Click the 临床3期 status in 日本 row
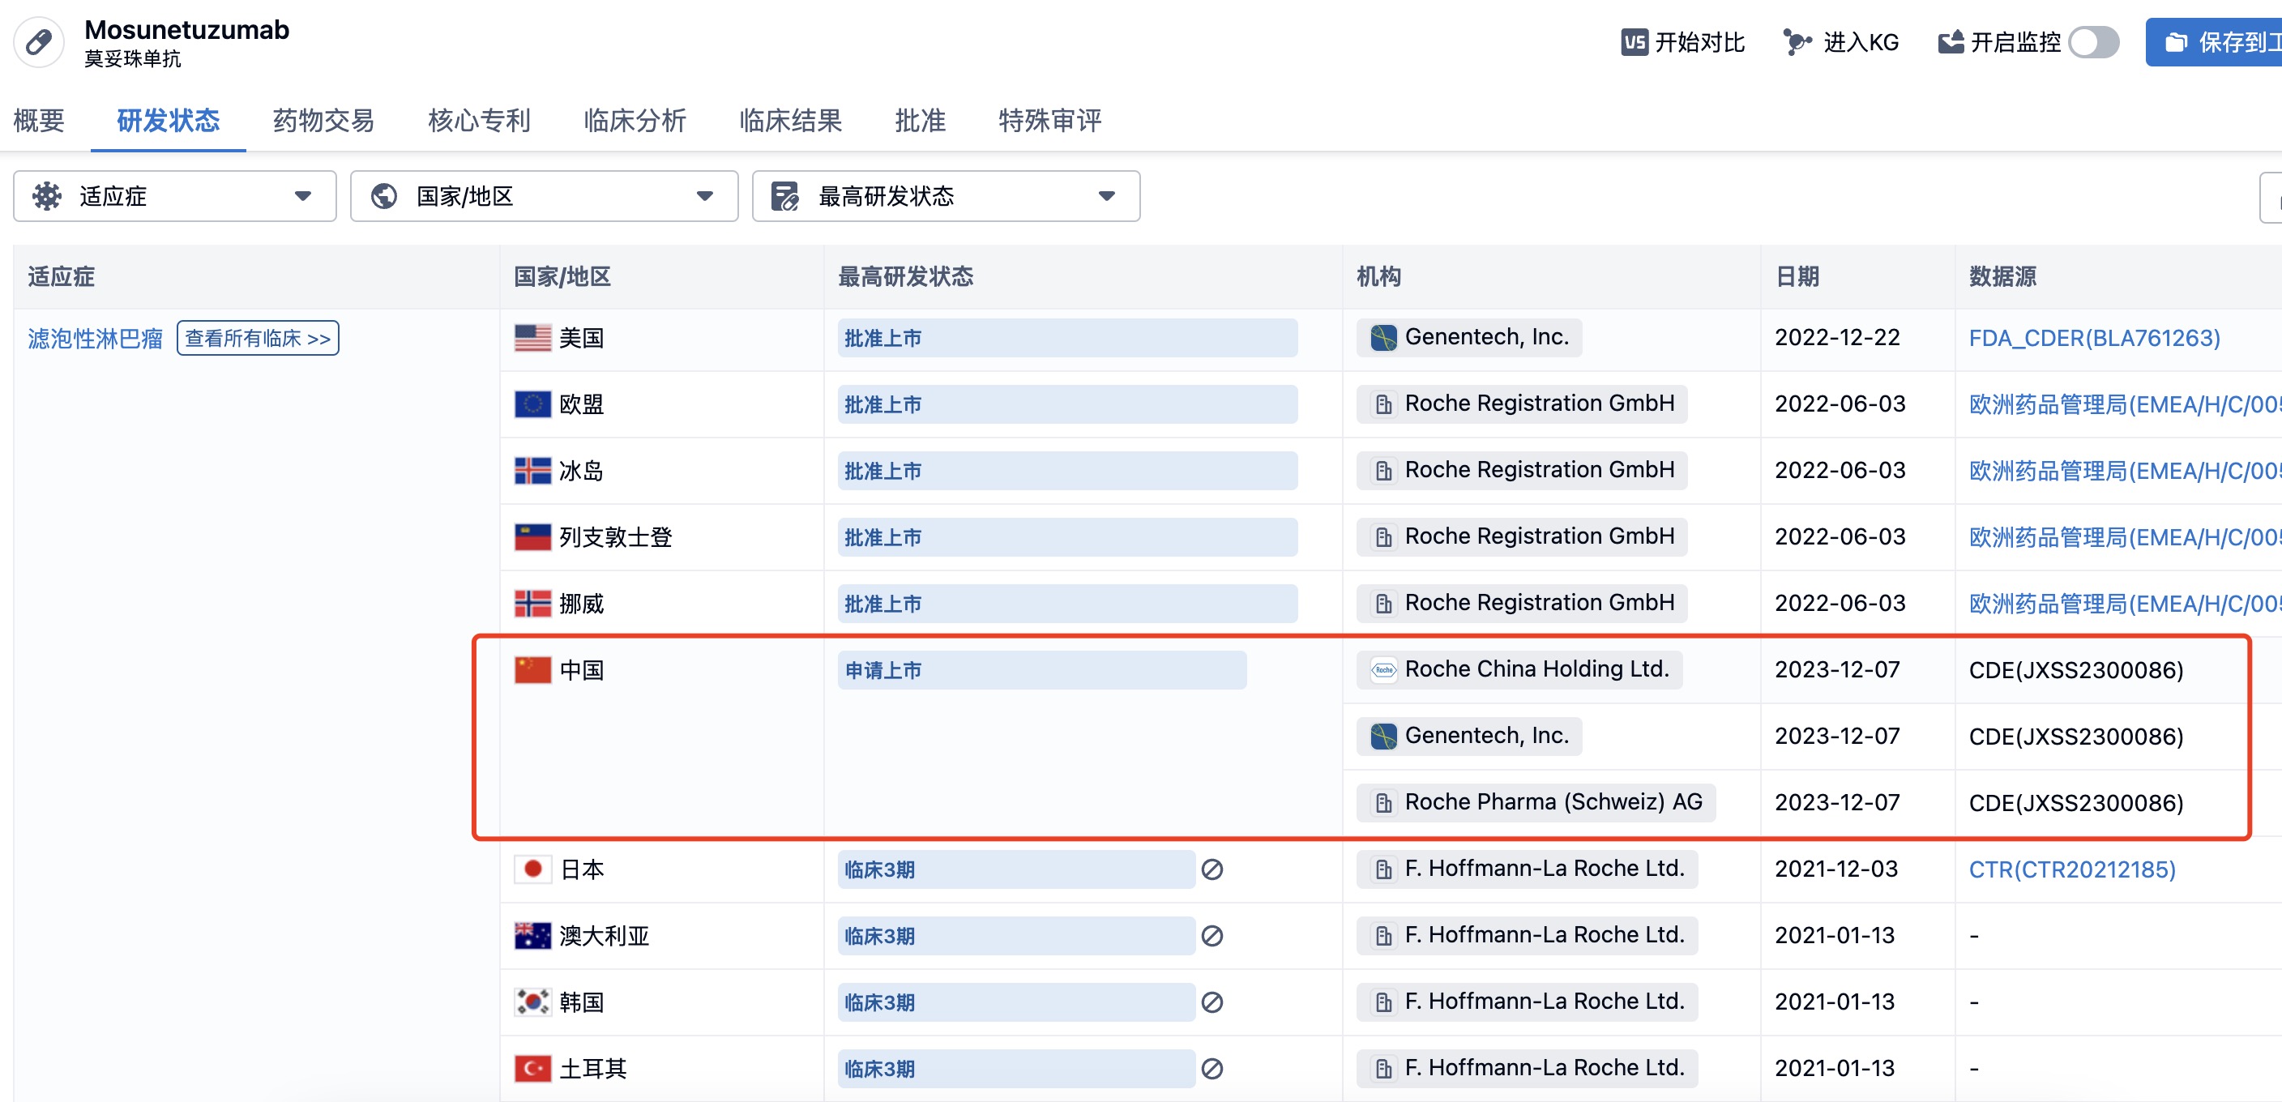2282x1102 pixels. 1016,869
